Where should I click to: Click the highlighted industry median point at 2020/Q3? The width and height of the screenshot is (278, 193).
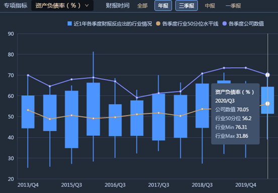point(267,104)
